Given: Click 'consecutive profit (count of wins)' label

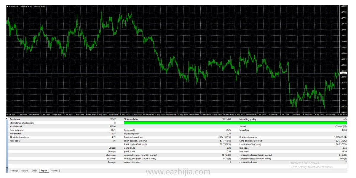Looking at the screenshot, I should [x=141, y=158].
